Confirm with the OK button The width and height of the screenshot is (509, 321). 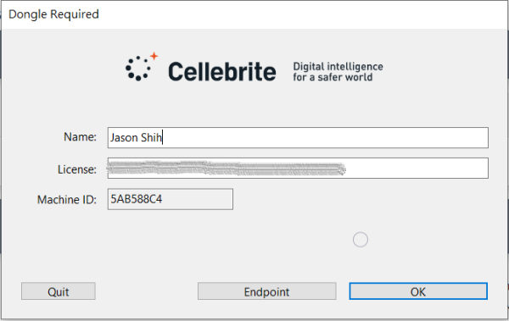click(x=418, y=291)
